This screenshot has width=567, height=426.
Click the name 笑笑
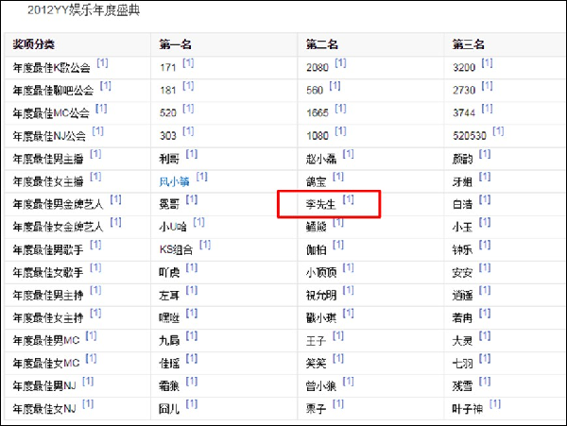[x=316, y=363]
